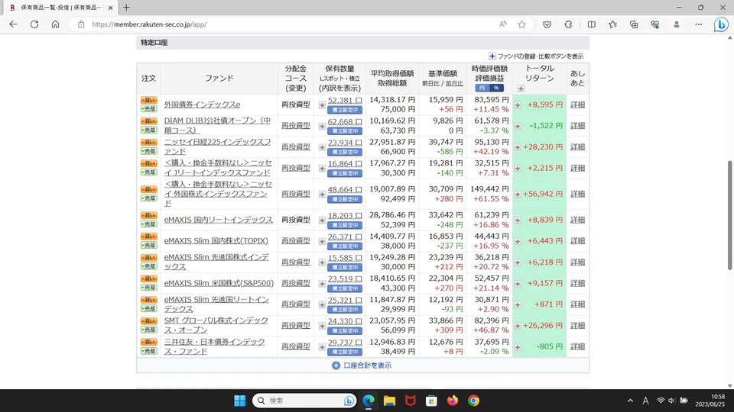This screenshot has height=412, width=734.
Task: Expand 口座合計を表示 at table bottom
Action: click(x=362, y=365)
